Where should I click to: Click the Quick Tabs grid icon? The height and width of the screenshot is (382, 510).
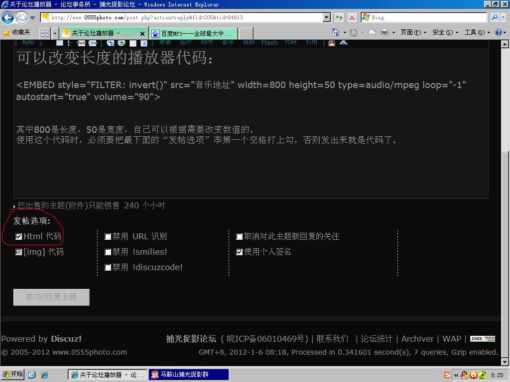pyautogui.click(x=45, y=33)
